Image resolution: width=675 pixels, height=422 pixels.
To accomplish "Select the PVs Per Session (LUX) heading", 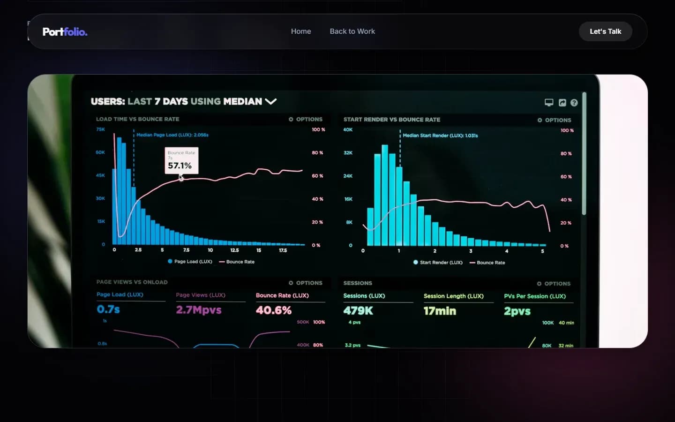I will (x=535, y=296).
